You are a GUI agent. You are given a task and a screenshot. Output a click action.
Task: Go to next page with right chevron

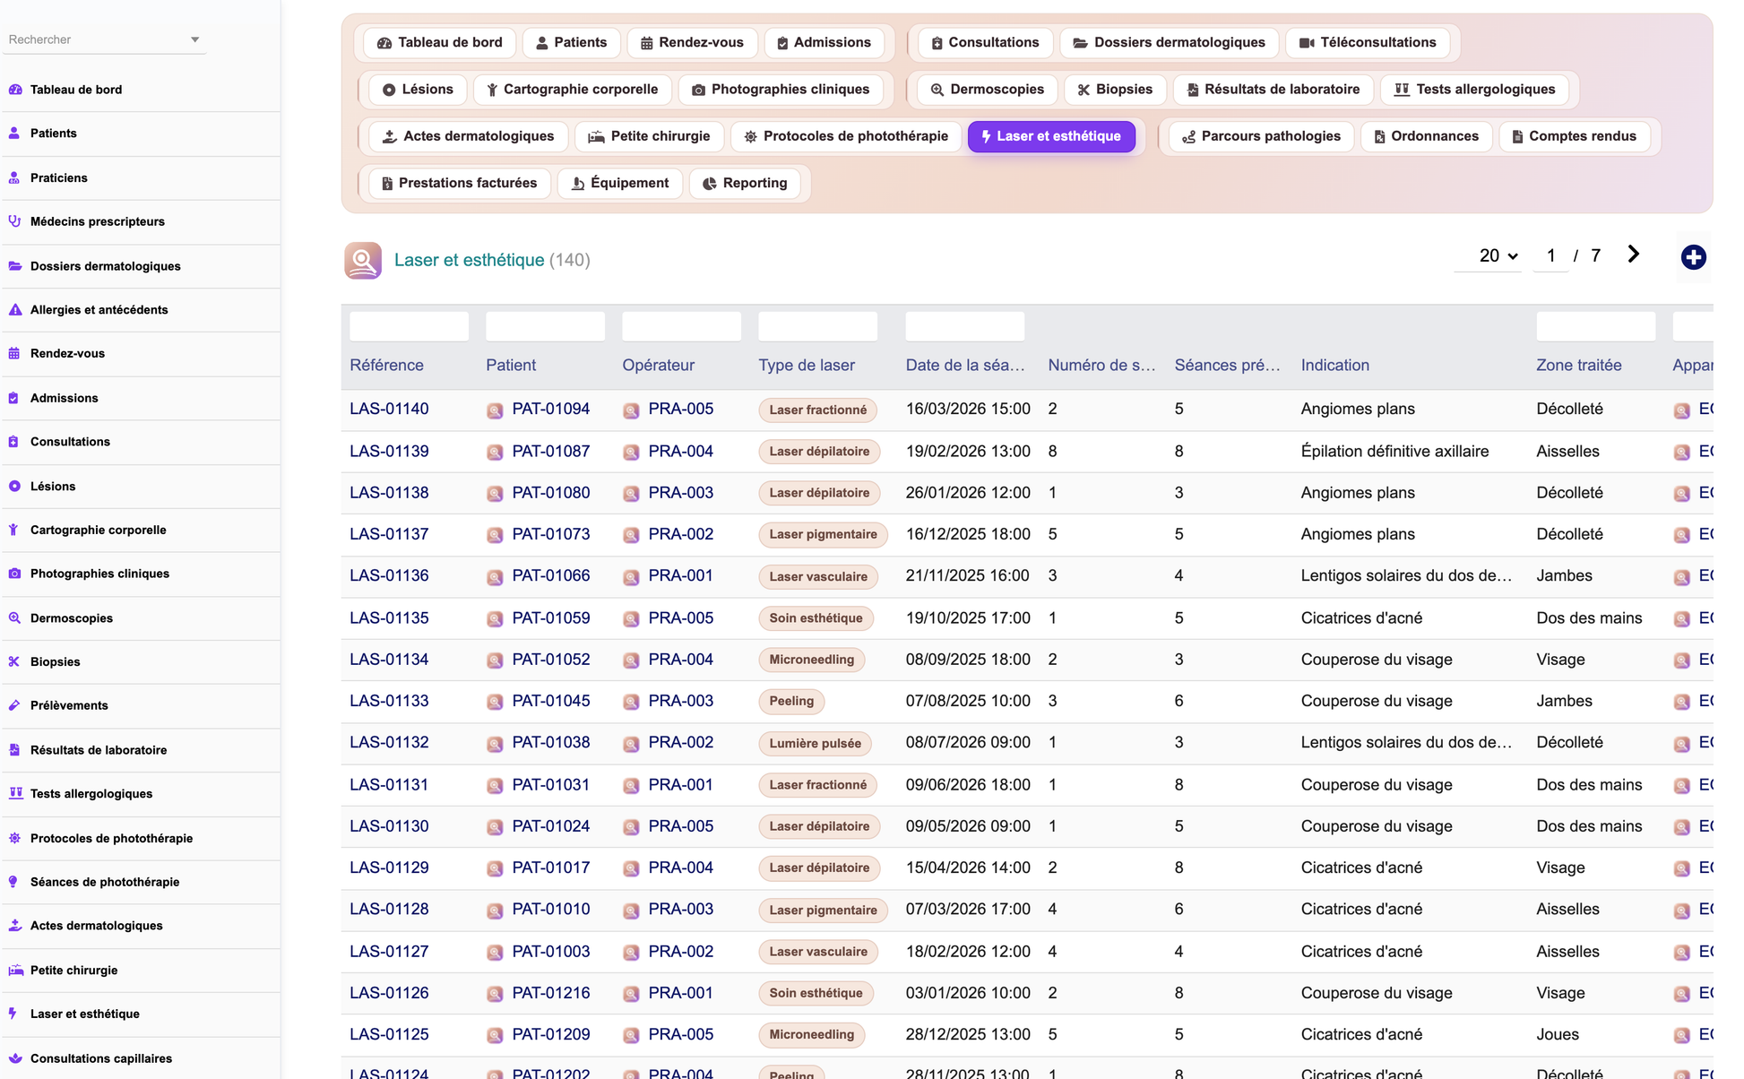[1634, 255]
